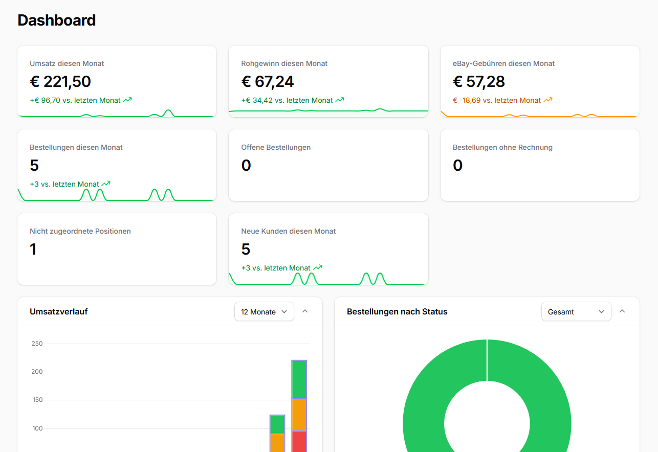
Task: Click the trend icon on Neue Kunden card
Action: pos(318,268)
